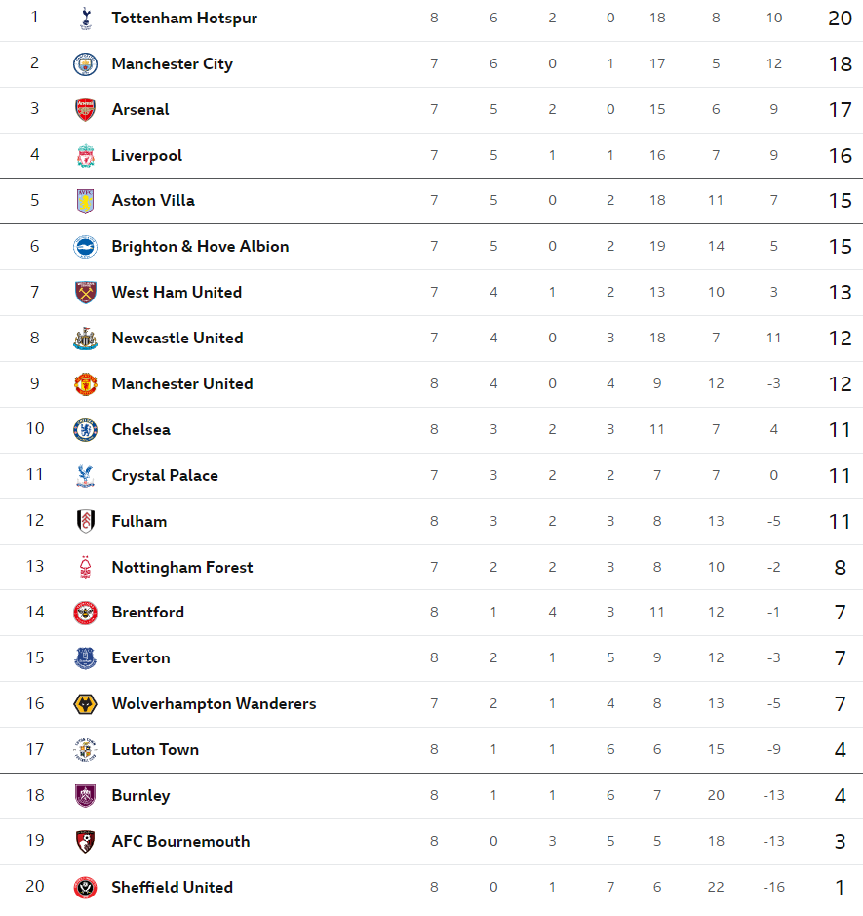Select the Chelsea club badge

click(85, 430)
